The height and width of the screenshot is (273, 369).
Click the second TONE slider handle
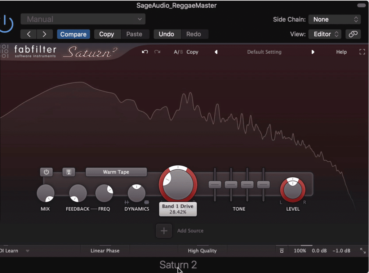[231, 185]
